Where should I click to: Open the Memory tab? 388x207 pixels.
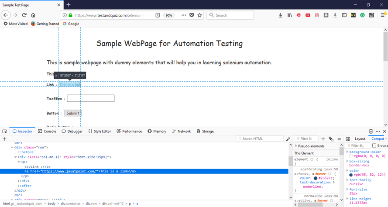(157, 131)
